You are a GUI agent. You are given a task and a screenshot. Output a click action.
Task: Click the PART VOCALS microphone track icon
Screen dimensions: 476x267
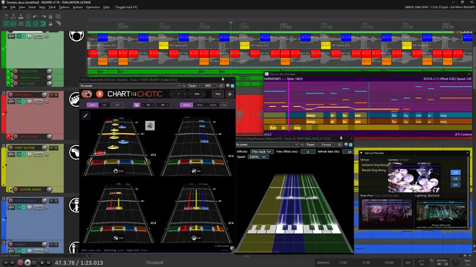[x=74, y=205]
